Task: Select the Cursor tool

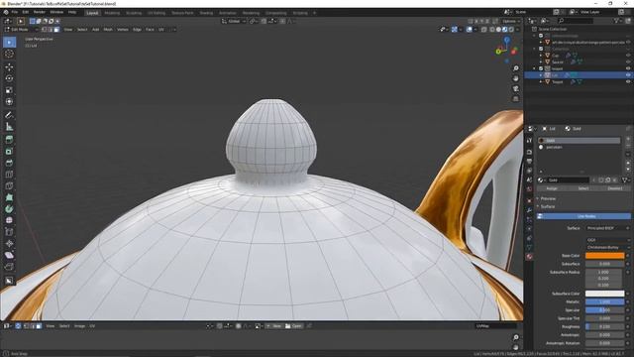Action: click(9, 54)
